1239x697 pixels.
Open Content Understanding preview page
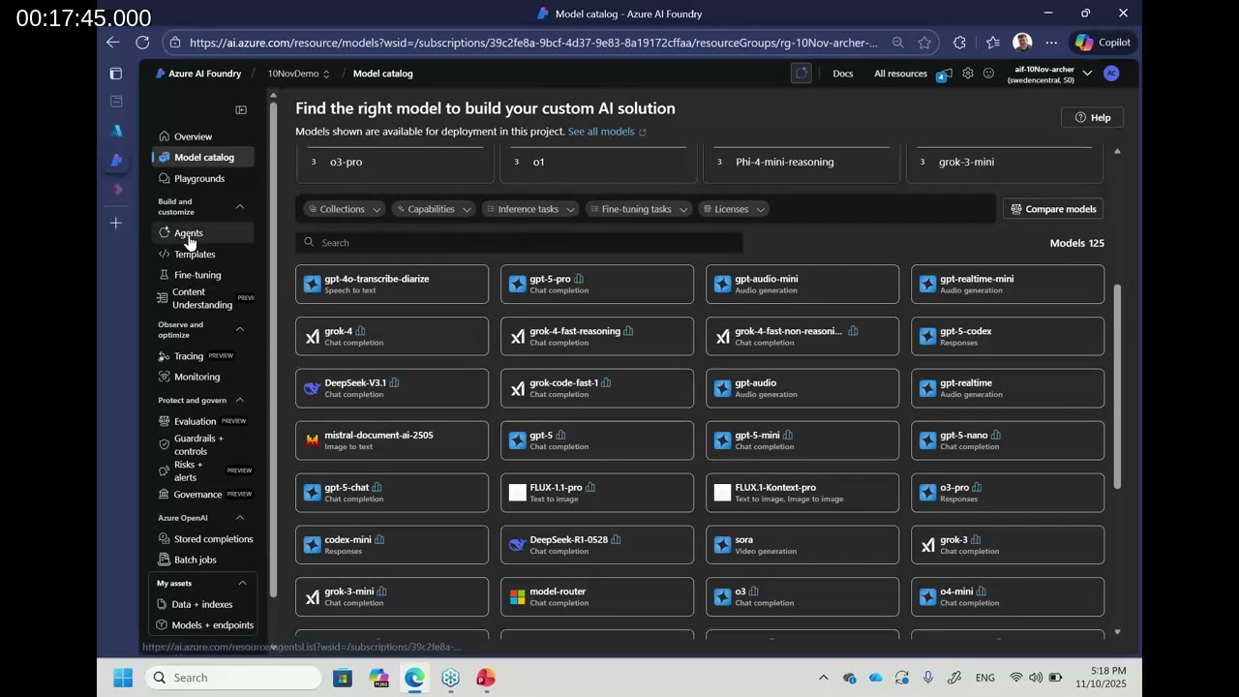(x=202, y=298)
